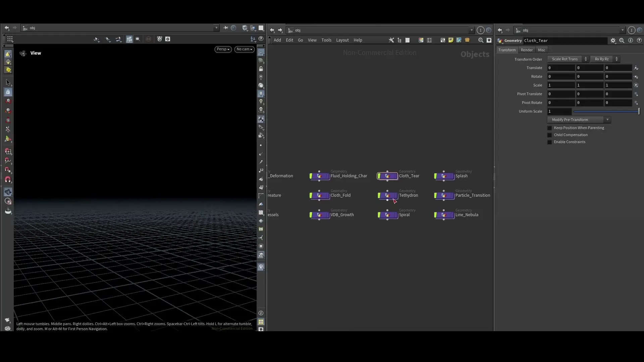Toggle the Child Compensation checkbox

[x=550, y=135]
